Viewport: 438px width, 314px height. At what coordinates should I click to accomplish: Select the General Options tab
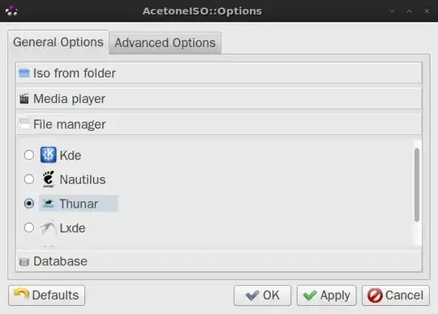(58, 42)
